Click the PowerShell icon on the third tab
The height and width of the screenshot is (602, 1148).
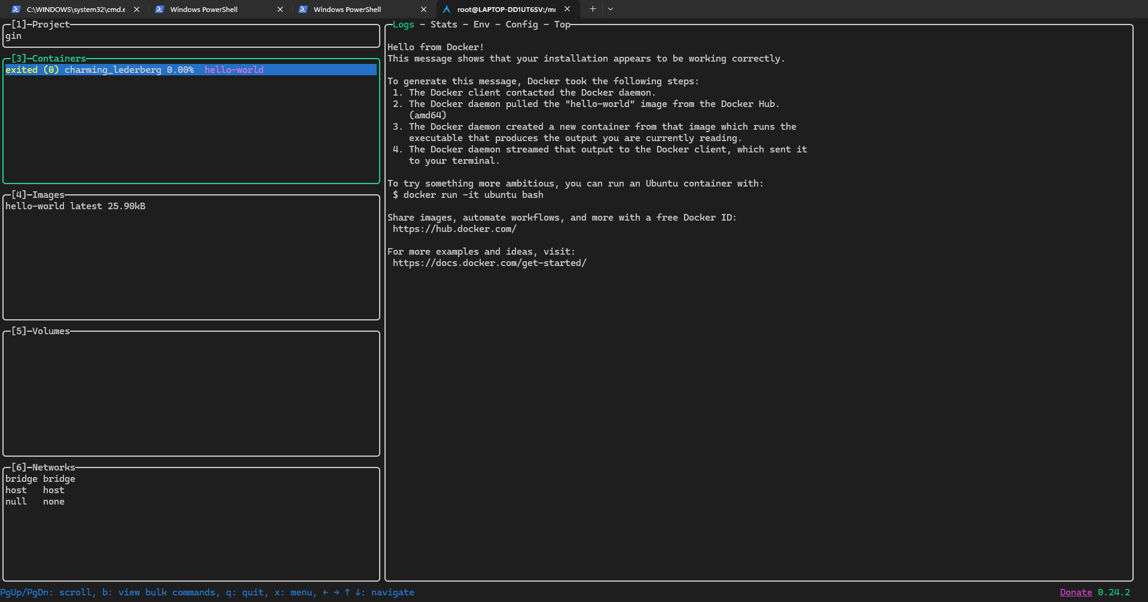click(304, 9)
